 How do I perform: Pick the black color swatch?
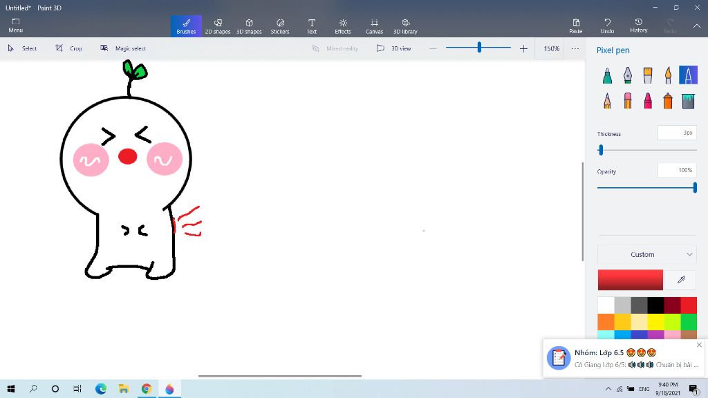click(655, 305)
